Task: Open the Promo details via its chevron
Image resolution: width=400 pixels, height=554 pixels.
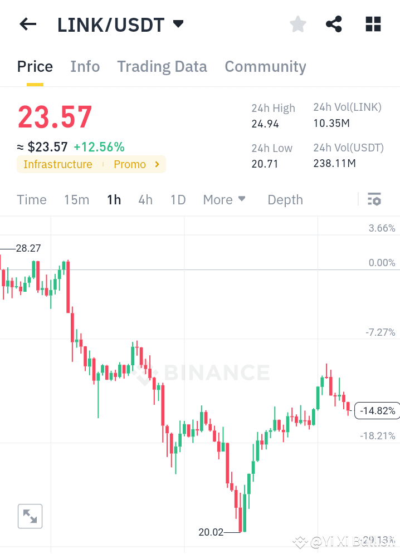Action: (157, 164)
